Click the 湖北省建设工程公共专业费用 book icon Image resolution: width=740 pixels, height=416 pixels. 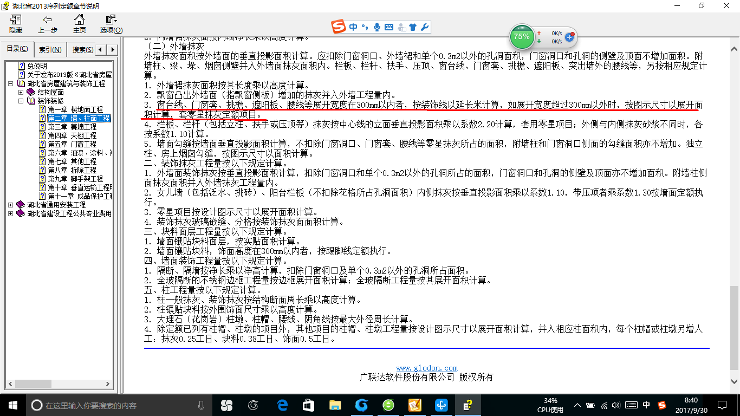tap(21, 213)
